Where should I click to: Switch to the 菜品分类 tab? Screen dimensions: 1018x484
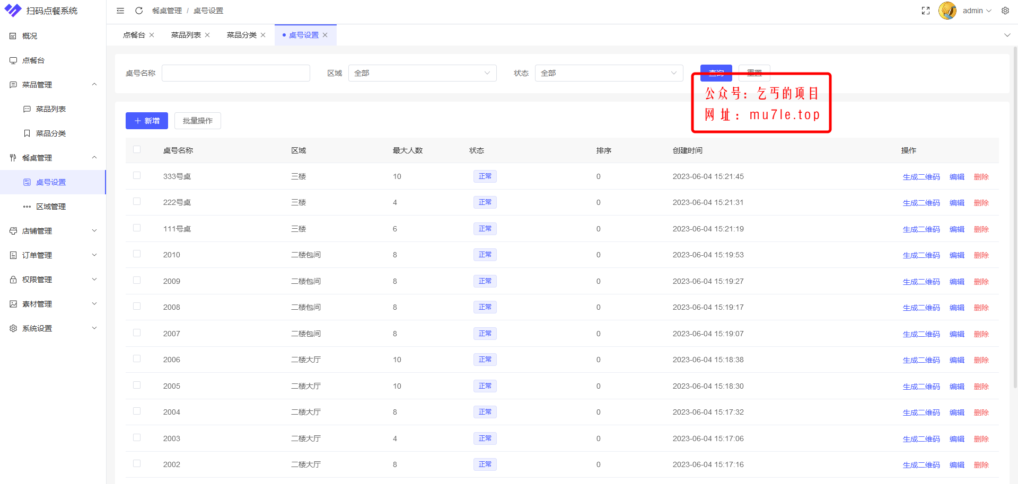coord(242,35)
